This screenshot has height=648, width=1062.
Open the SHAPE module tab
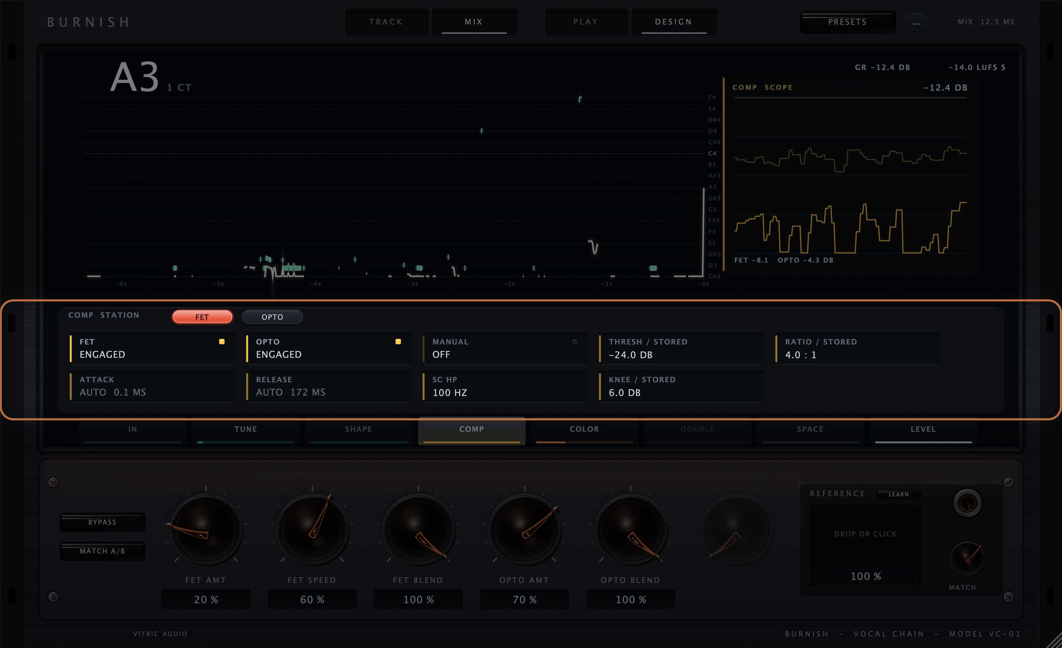pos(359,432)
